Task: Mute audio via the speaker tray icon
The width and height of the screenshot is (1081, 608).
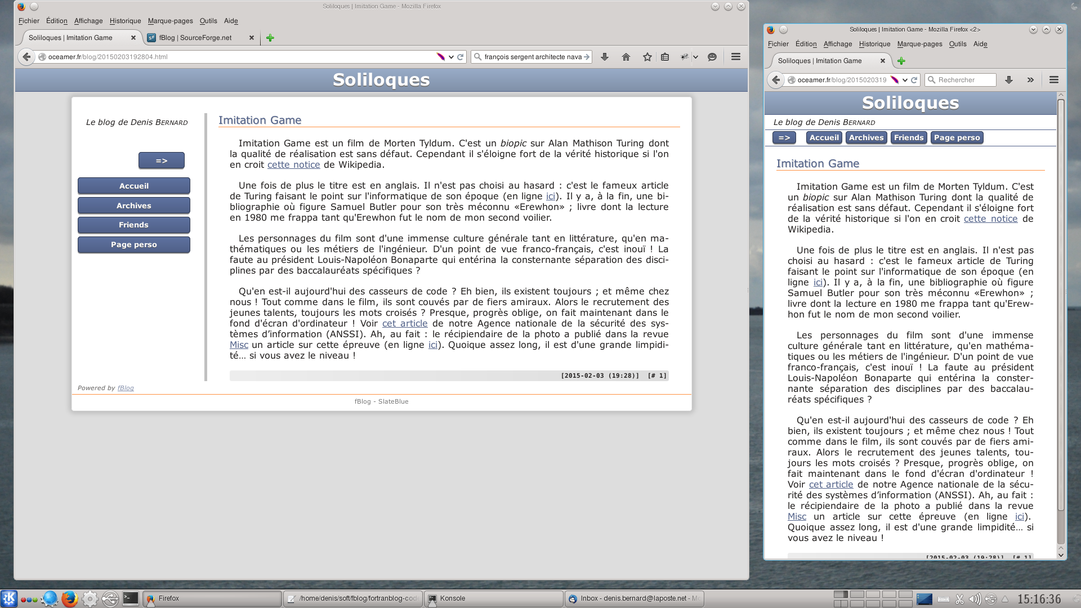Action: tap(975, 598)
